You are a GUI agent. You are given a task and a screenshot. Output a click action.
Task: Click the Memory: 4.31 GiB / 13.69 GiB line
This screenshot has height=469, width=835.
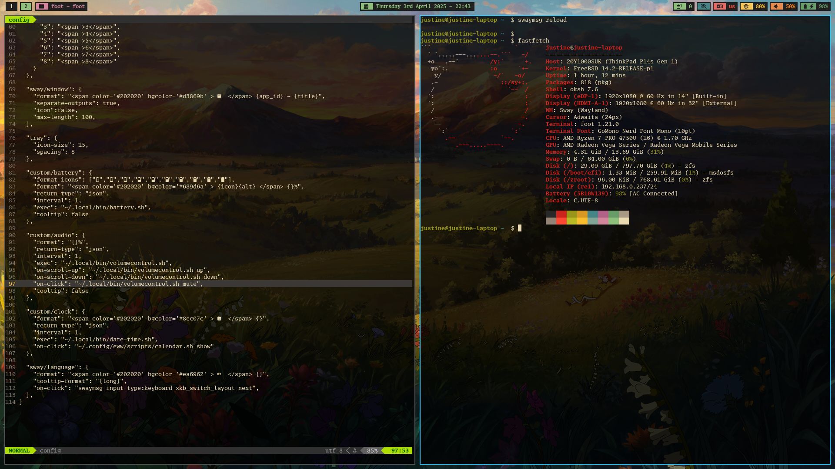605,152
